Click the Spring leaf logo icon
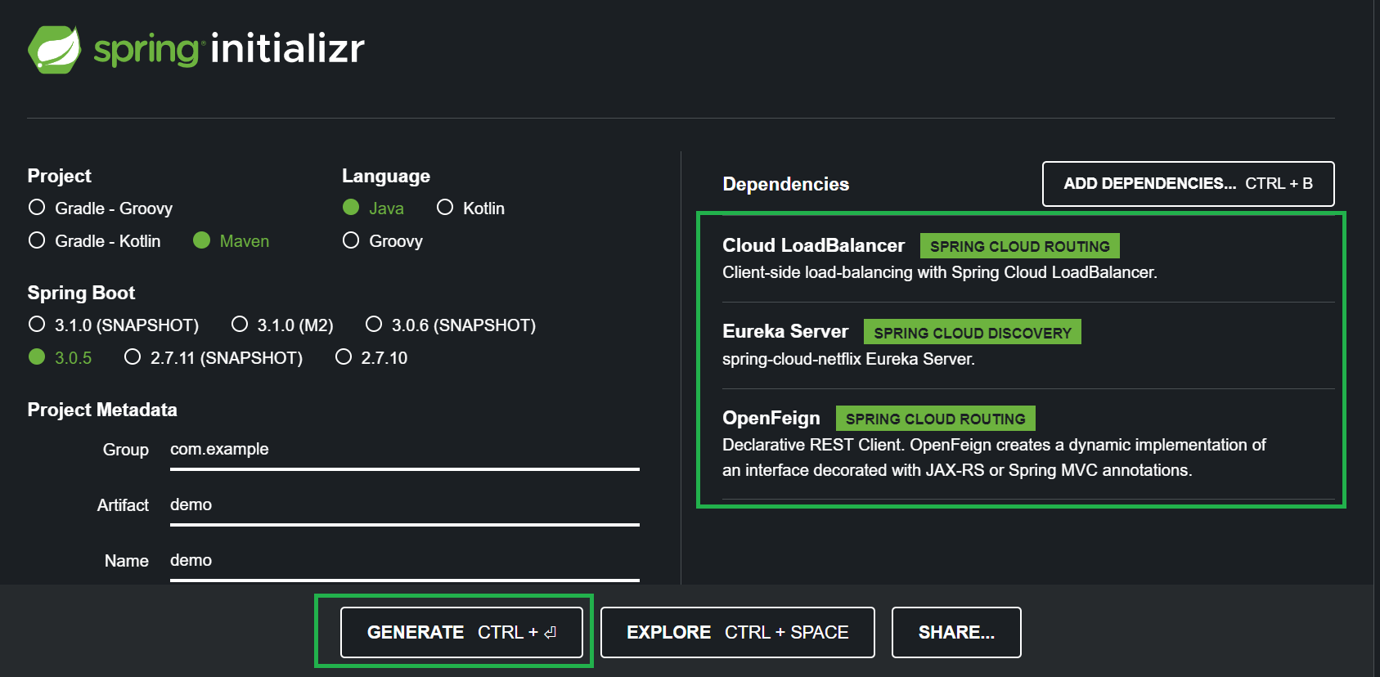Screen dimensions: 1380x677 [55, 50]
